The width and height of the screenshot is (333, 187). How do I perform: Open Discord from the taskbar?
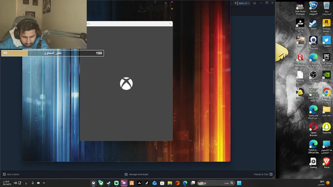coord(124,183)
